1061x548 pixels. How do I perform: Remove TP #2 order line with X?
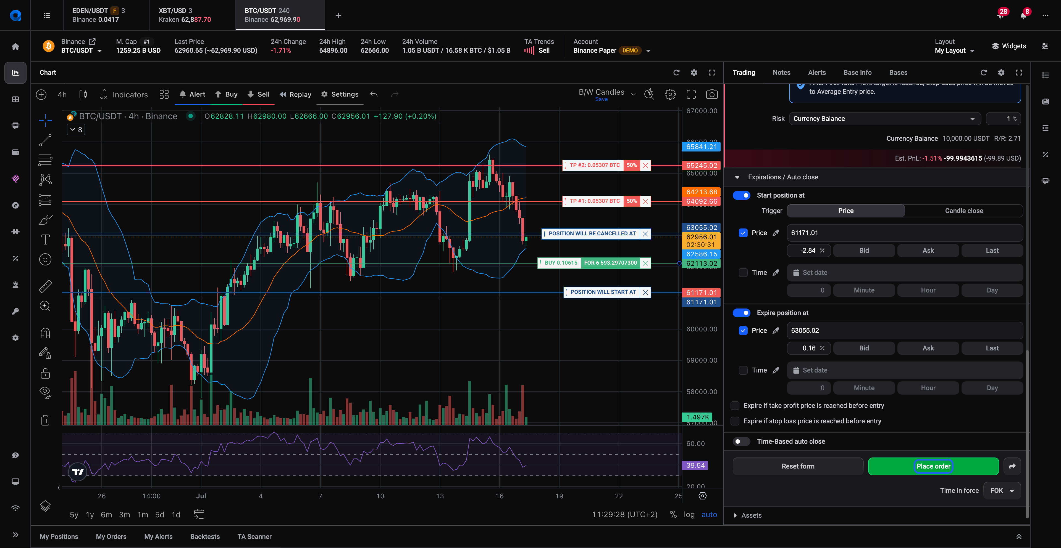(645, 165)
